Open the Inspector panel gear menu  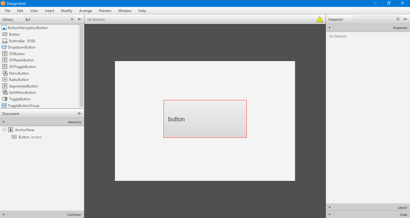click(x=406, y=19)
